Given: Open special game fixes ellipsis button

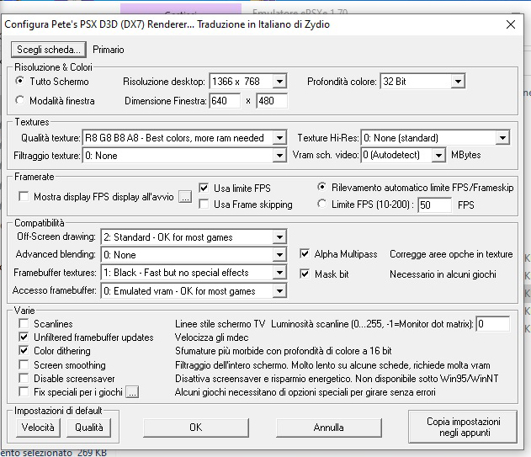Looking at the screenshot, I should pyautogui.click(x=132, y=392).
